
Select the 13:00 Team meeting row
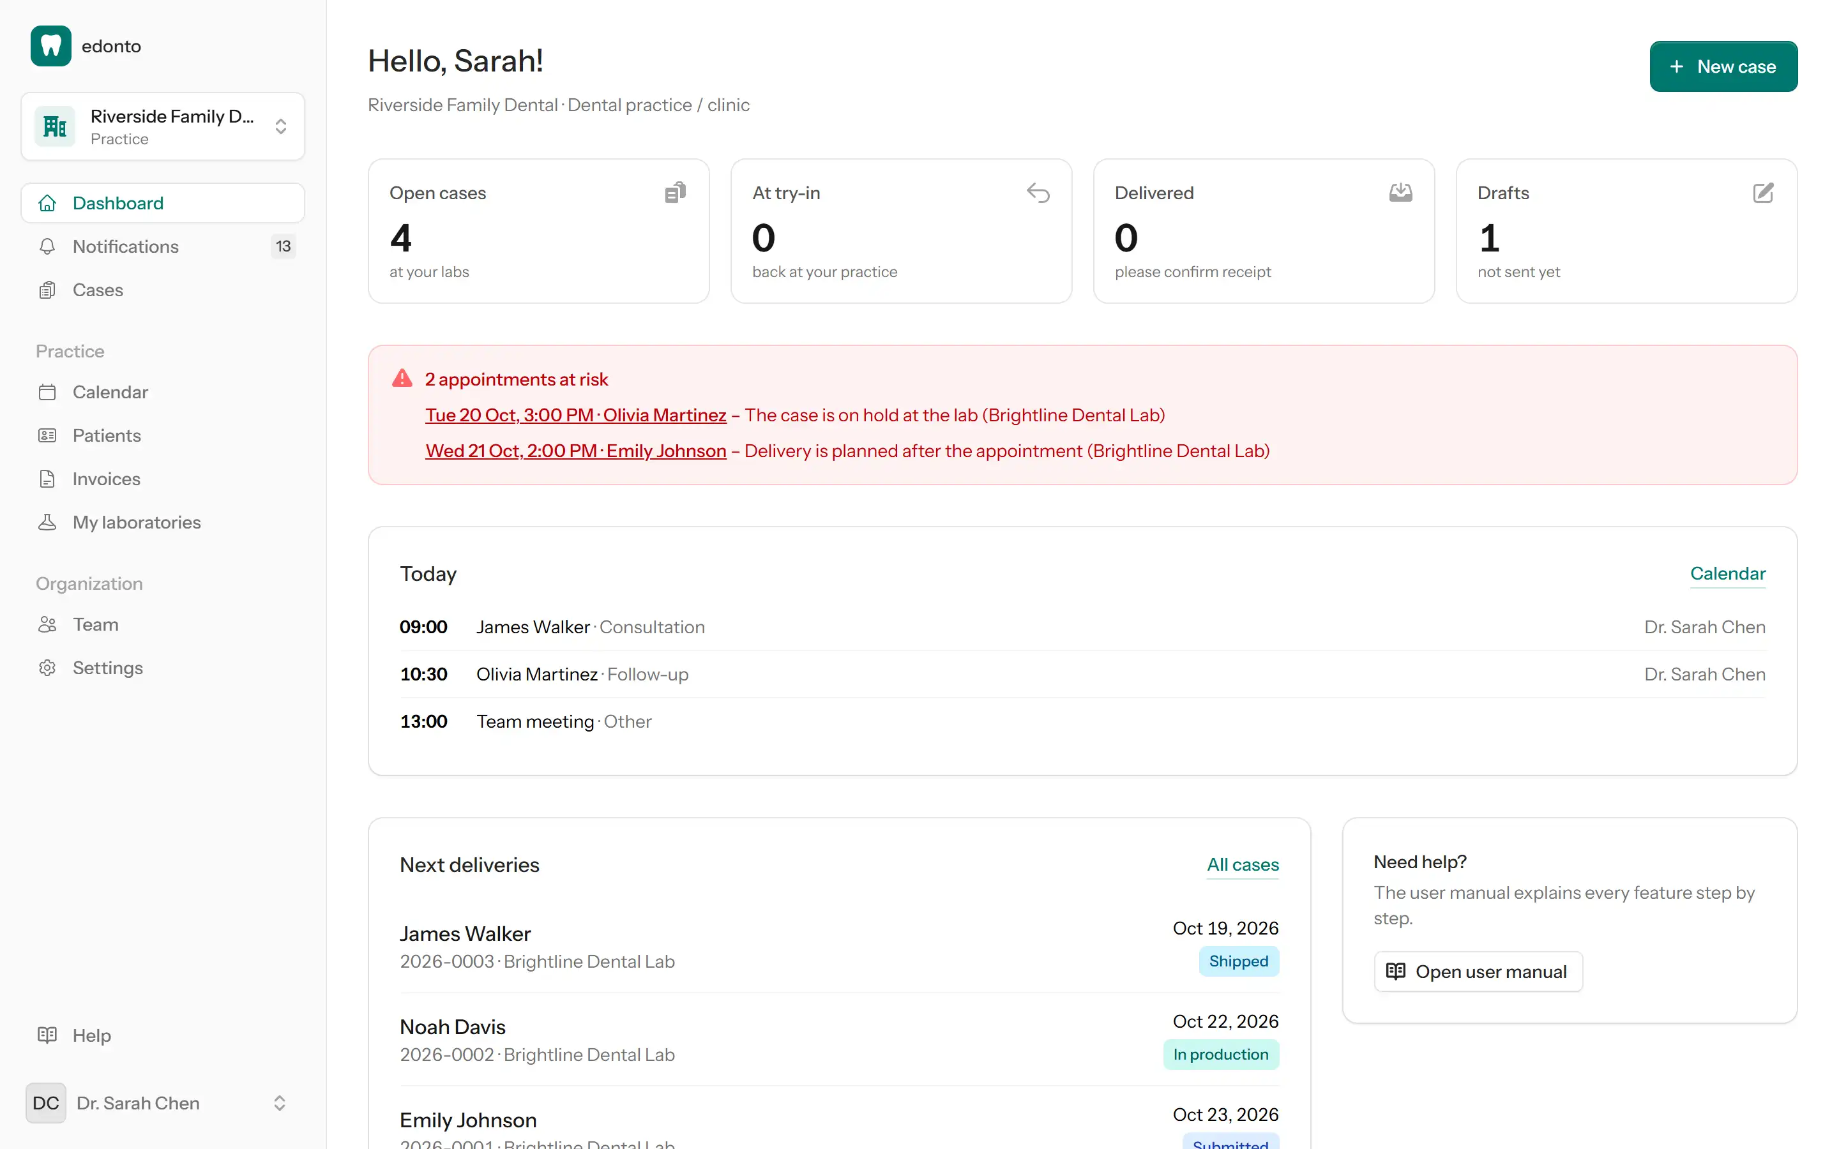coord(1083,721)
